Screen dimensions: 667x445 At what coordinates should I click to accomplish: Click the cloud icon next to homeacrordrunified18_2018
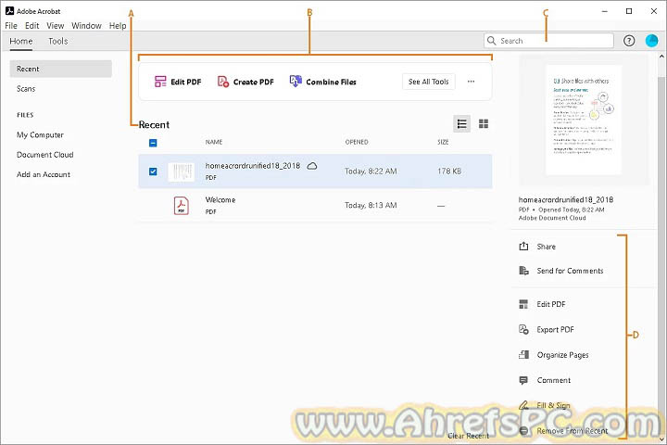click(312, 166)
